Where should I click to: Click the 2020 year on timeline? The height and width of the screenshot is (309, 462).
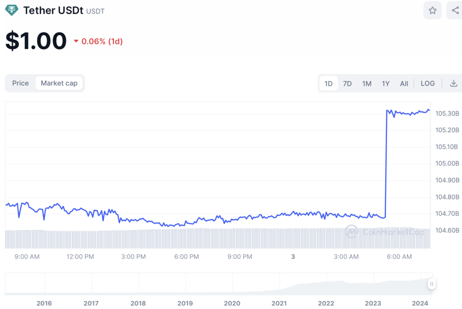tap(232, 304)
